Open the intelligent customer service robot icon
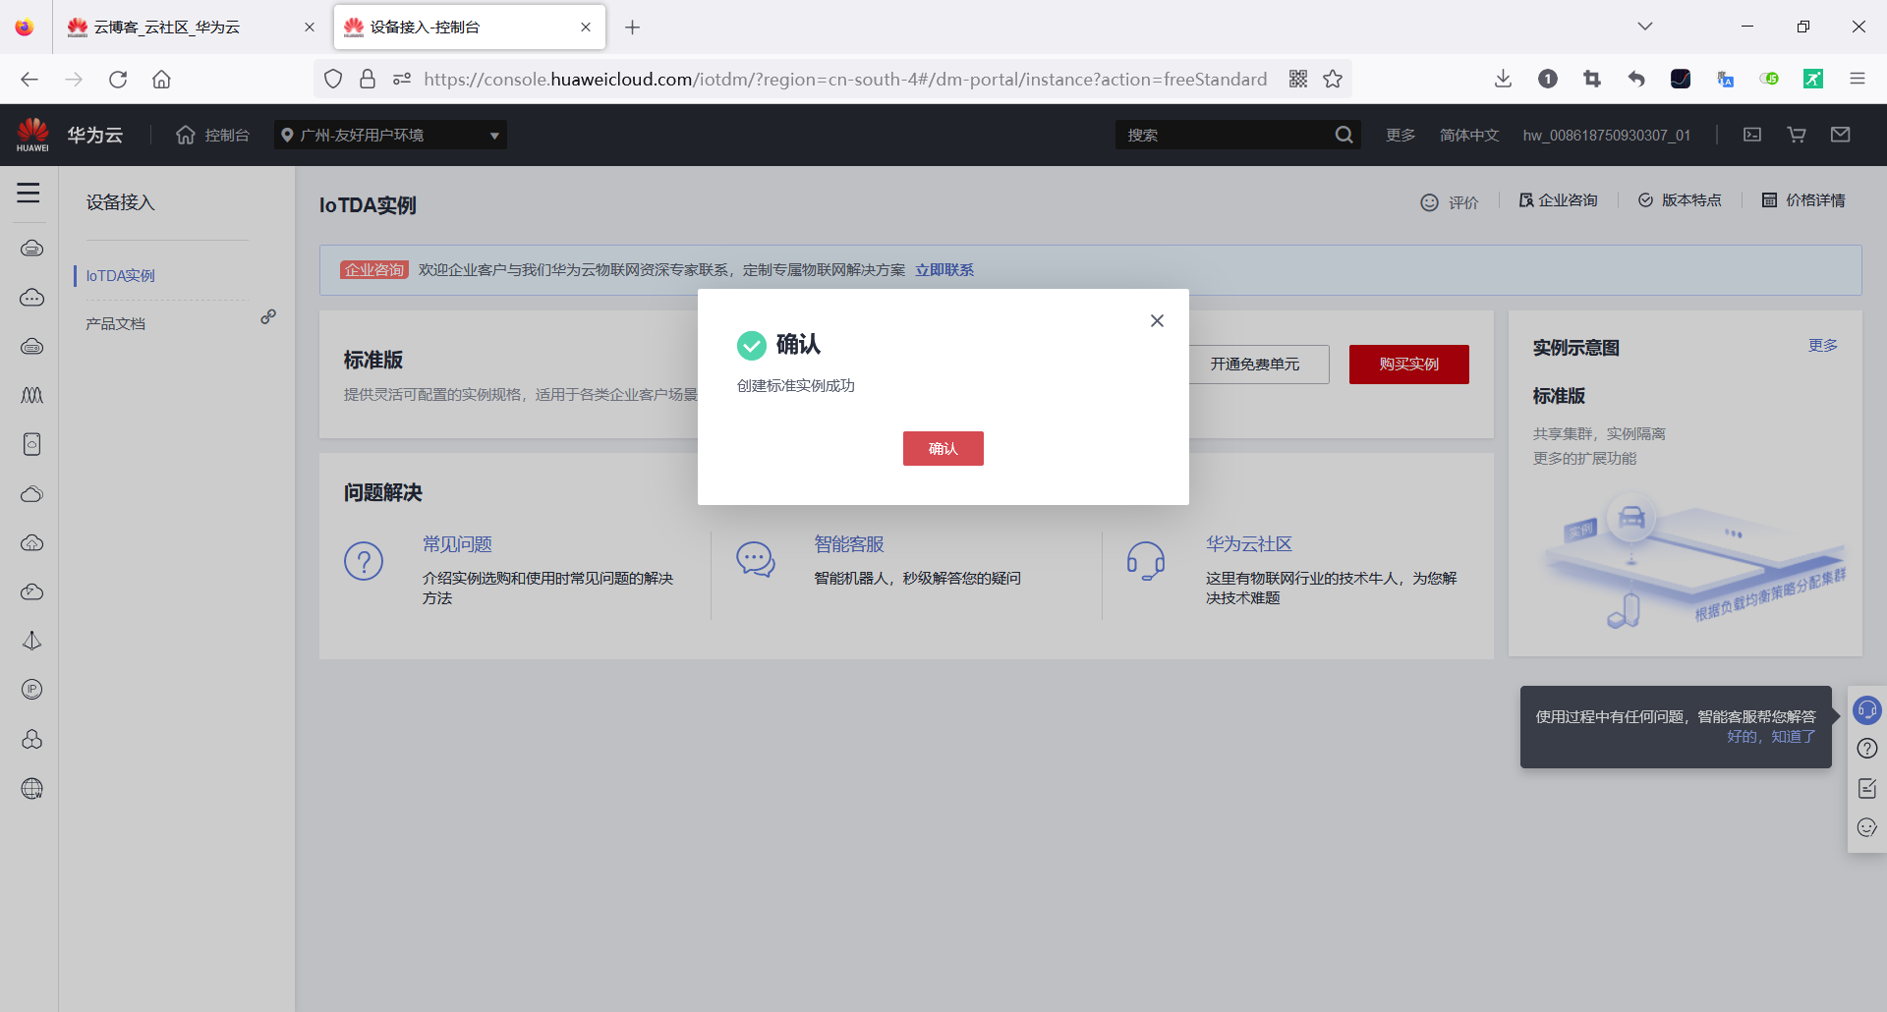The height and width of the screenshot is (1012, 1887). pos(1866,710)
